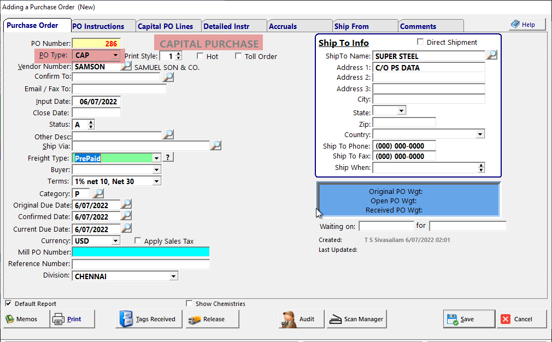Click the City input field
552x342 pixels.
[x=429, y=99]
